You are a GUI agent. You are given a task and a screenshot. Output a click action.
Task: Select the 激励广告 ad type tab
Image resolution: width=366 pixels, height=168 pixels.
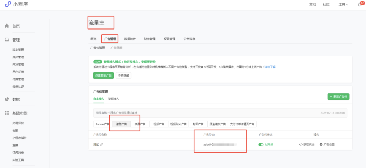click(x=121, y=124)
